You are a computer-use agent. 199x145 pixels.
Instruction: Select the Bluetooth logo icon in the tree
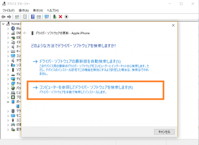(x=13, y=28)
